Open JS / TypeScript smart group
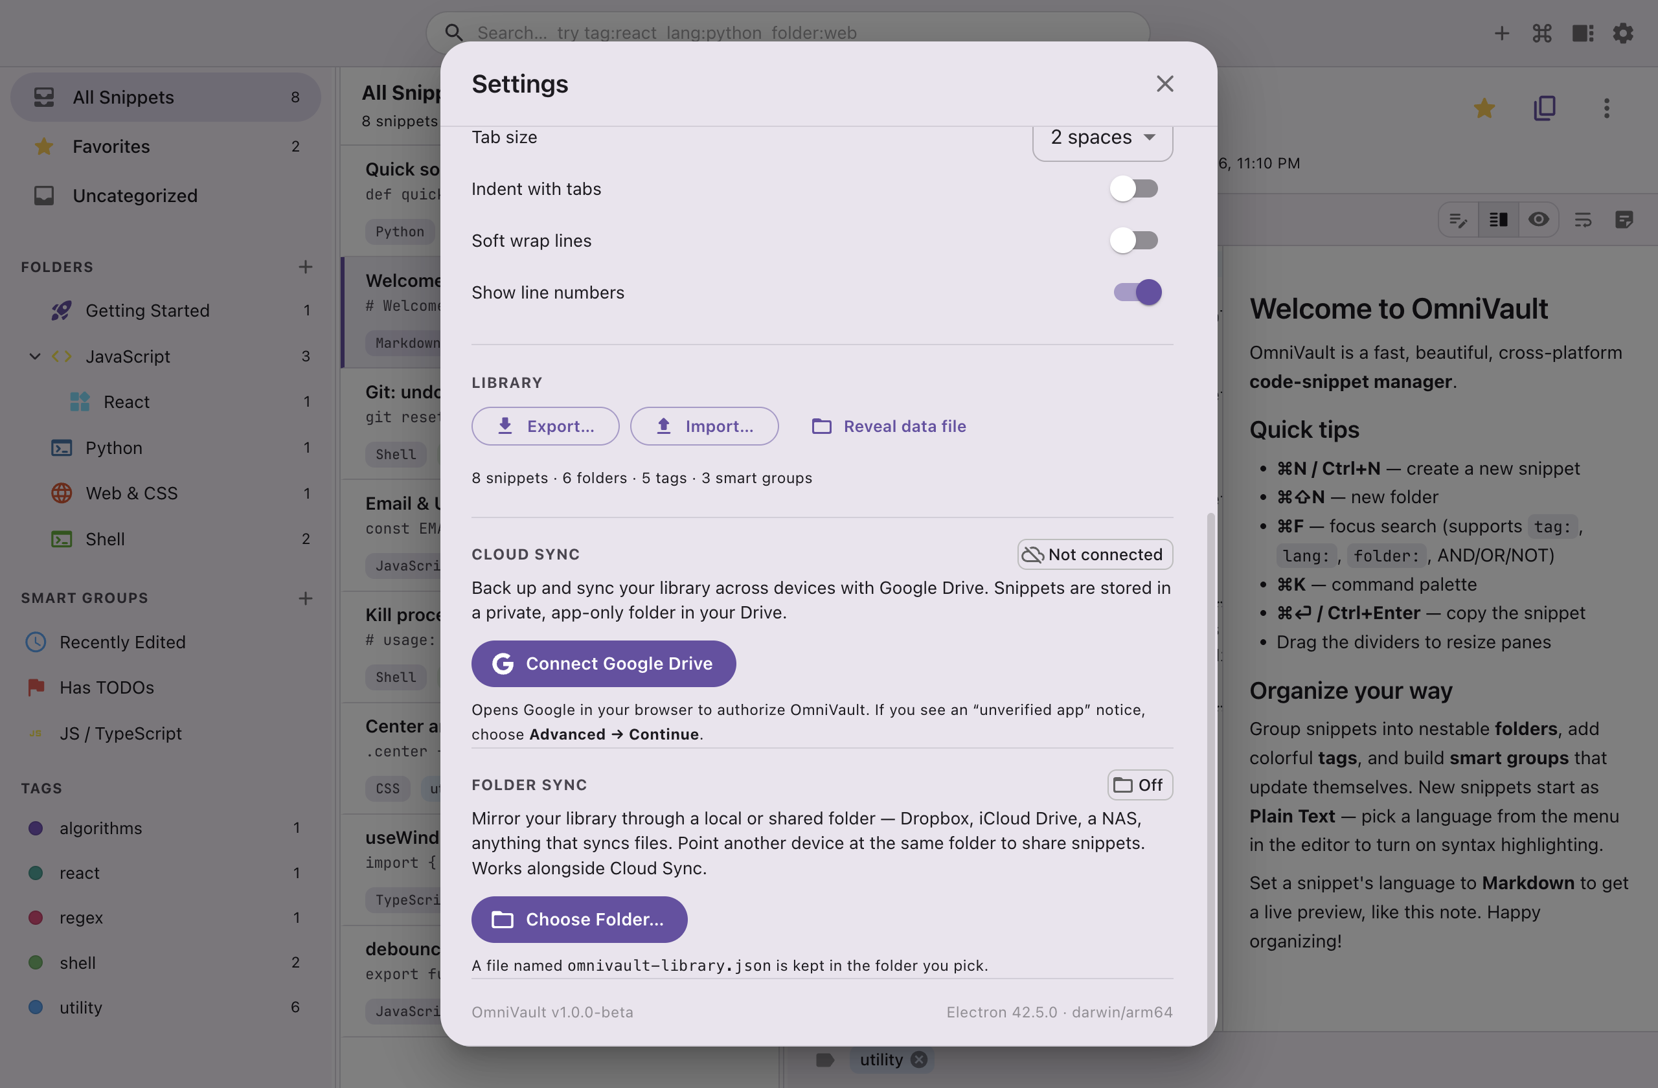 tap(165, 734)
